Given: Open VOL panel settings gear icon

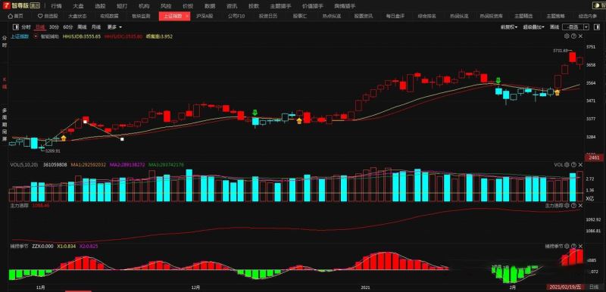Looking at the screenshot, I should tap(567, 164).
